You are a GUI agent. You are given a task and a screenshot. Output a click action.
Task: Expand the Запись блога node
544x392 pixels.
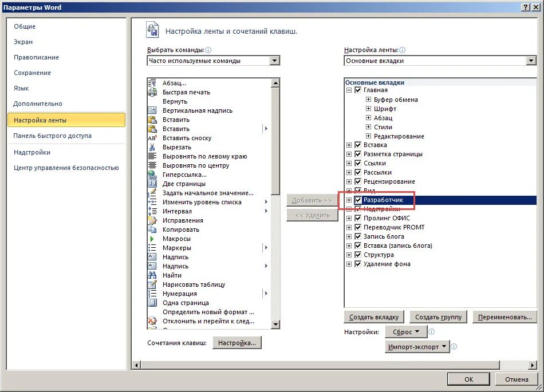(349, 236)
